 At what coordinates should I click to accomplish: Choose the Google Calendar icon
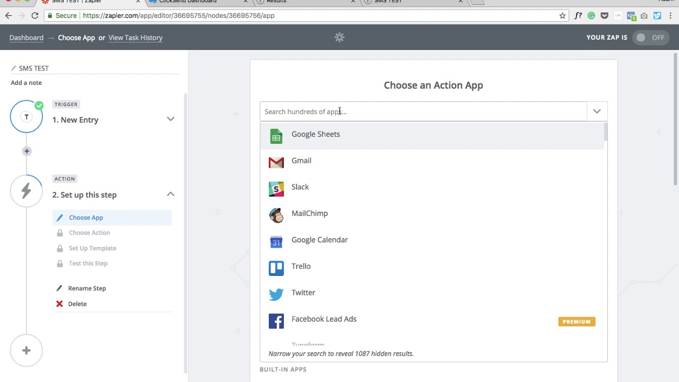(276, 242)
